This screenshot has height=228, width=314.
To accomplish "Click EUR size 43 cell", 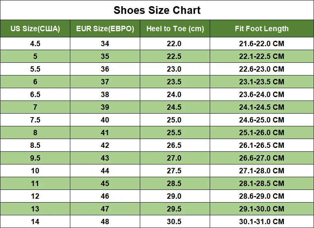I will point(105,158).
